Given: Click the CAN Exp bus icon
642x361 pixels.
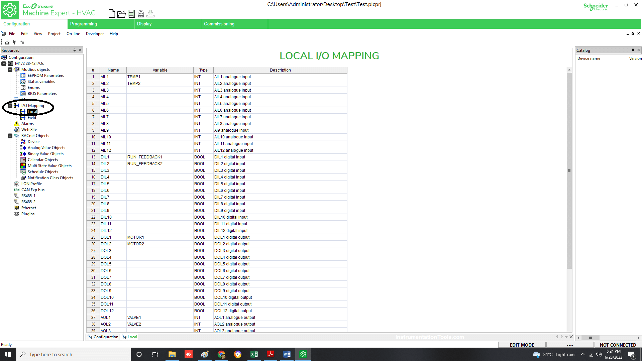Looking at the screenshot, I should pyautogui.click(x=17, y=190).
